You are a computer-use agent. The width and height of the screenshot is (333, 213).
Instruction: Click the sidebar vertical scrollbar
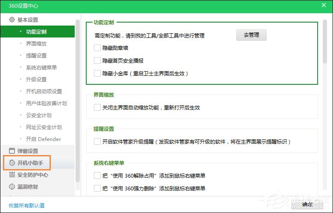(78, 102)
